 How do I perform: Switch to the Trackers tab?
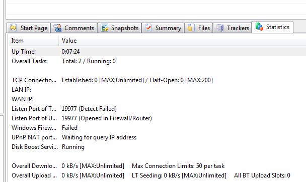[x=232, y=28]
